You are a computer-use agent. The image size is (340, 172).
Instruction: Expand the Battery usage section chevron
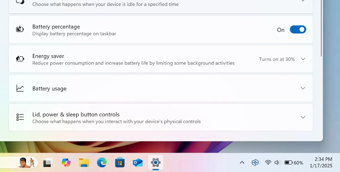click(x=303, y=88)
